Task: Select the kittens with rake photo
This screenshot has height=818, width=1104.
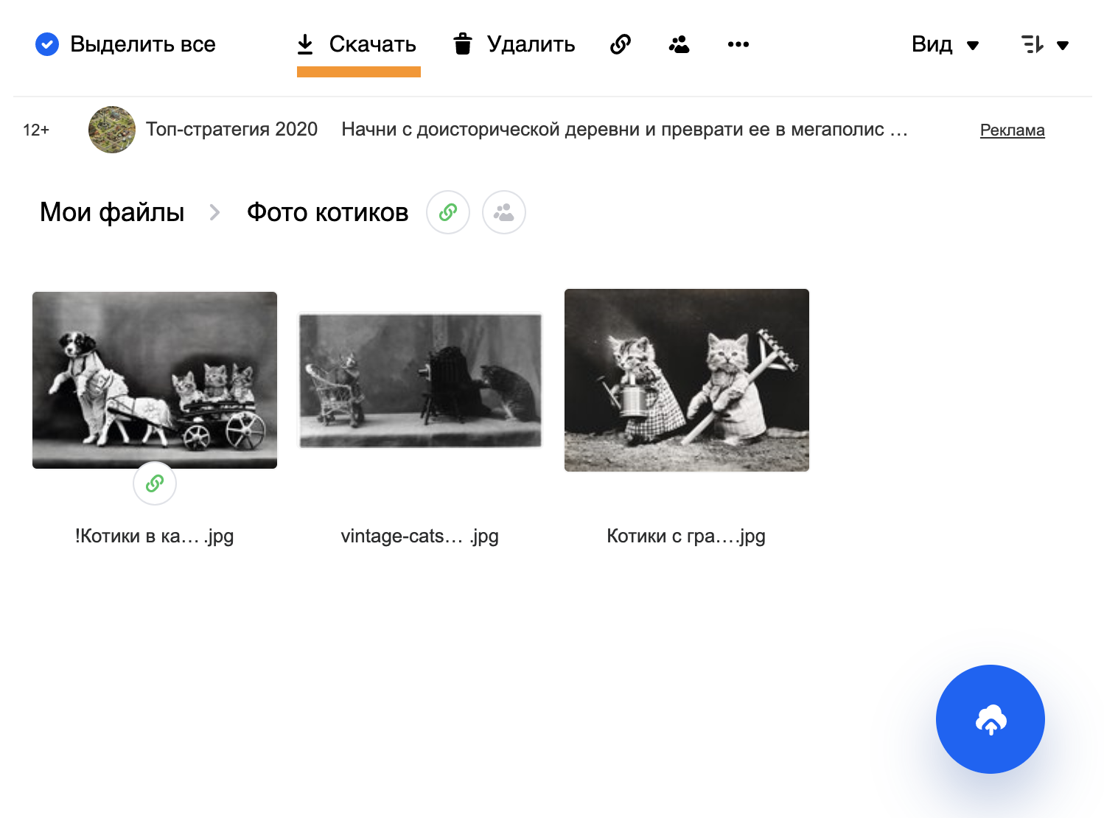Action: click(686, 380)
